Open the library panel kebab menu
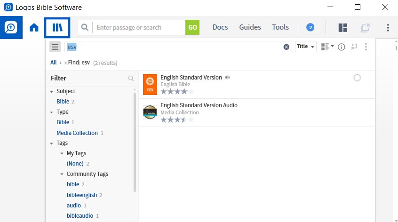The image size is (398, 222). tap(366, 47)
